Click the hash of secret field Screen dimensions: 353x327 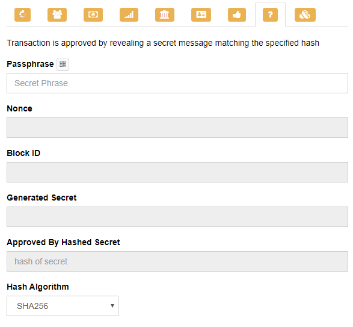[177, 261]
